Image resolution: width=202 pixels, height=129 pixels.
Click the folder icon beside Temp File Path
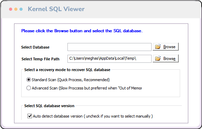pos(158,58)
